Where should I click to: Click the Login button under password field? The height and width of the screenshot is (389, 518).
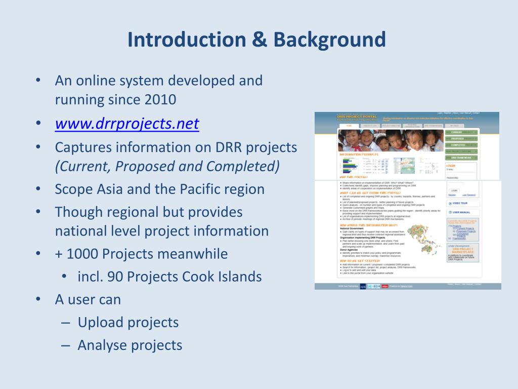(x=454, y=190)
